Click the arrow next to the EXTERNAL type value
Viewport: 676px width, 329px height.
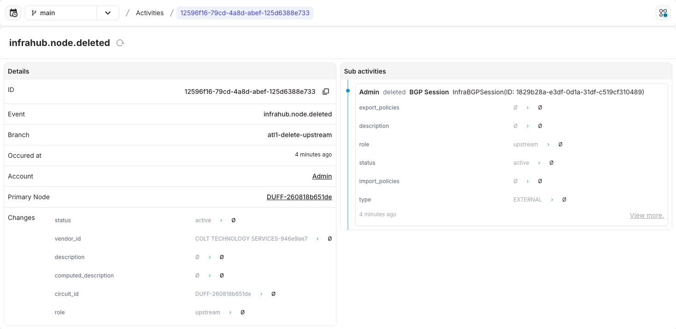[552, 199]
